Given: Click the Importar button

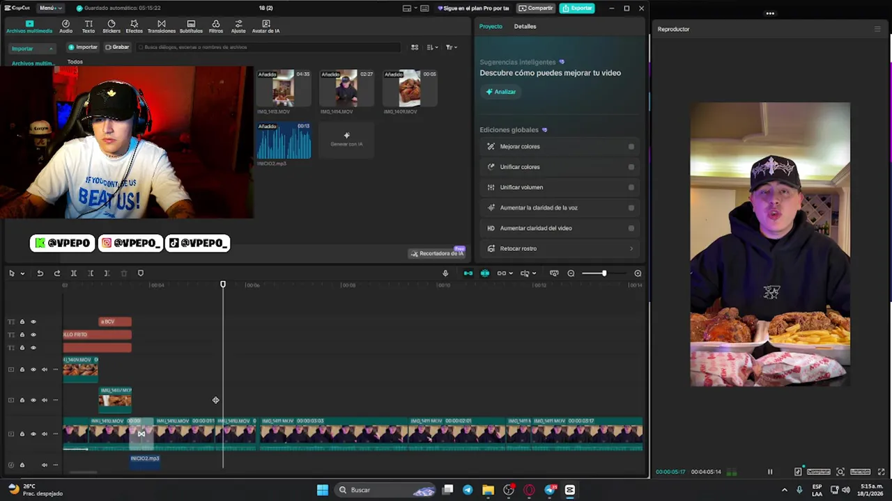Looking at the screenshot, I should coord(82,47).
